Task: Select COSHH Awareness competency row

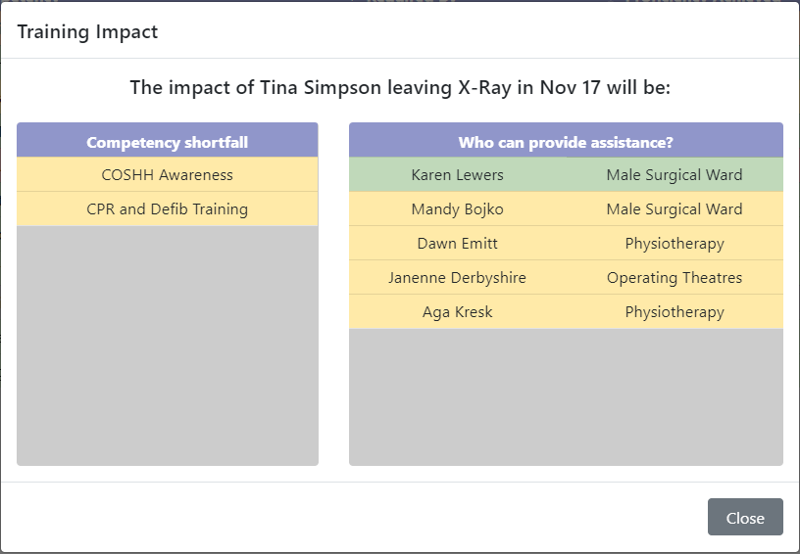Action: coord(168,174)
